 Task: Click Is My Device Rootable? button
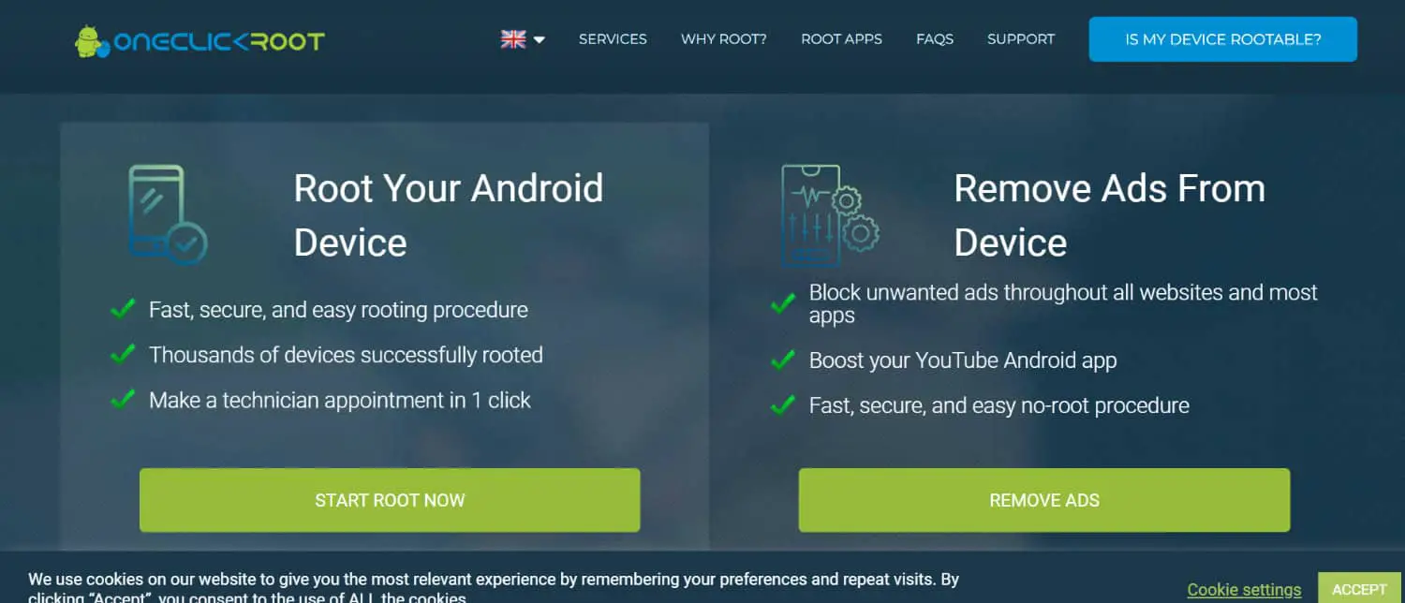[x=1222, y=39]
